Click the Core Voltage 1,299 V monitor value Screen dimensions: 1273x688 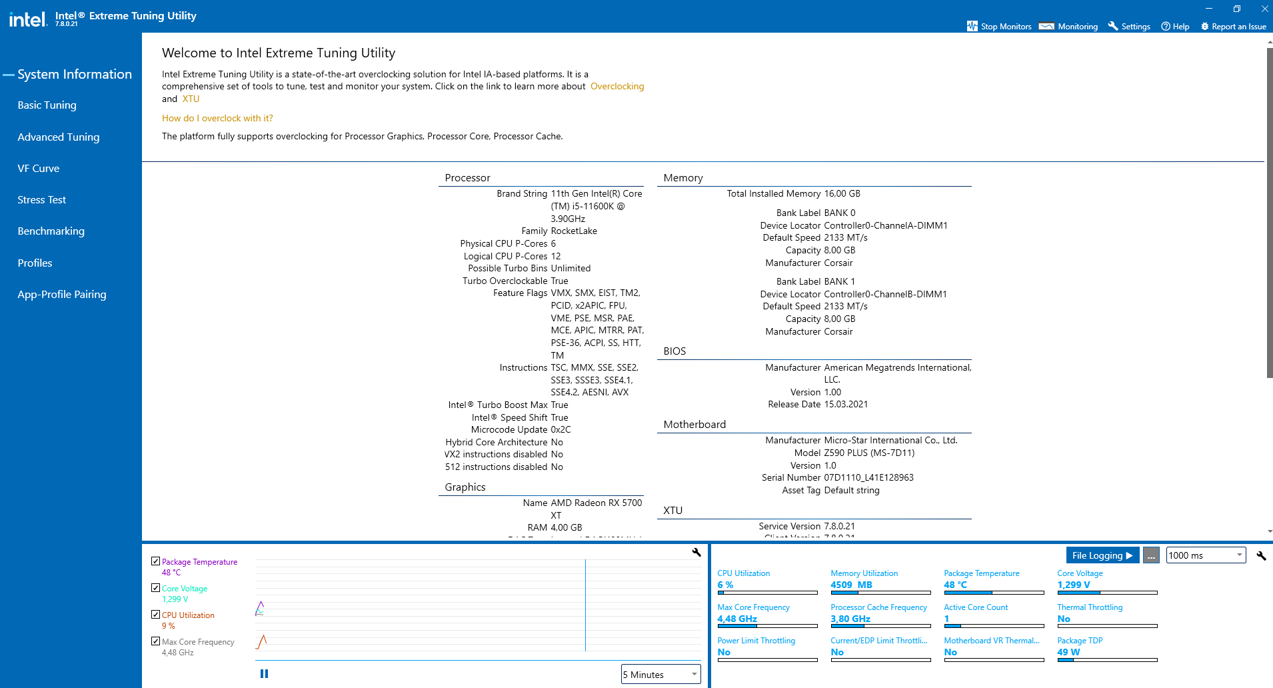coord(1074,585)
